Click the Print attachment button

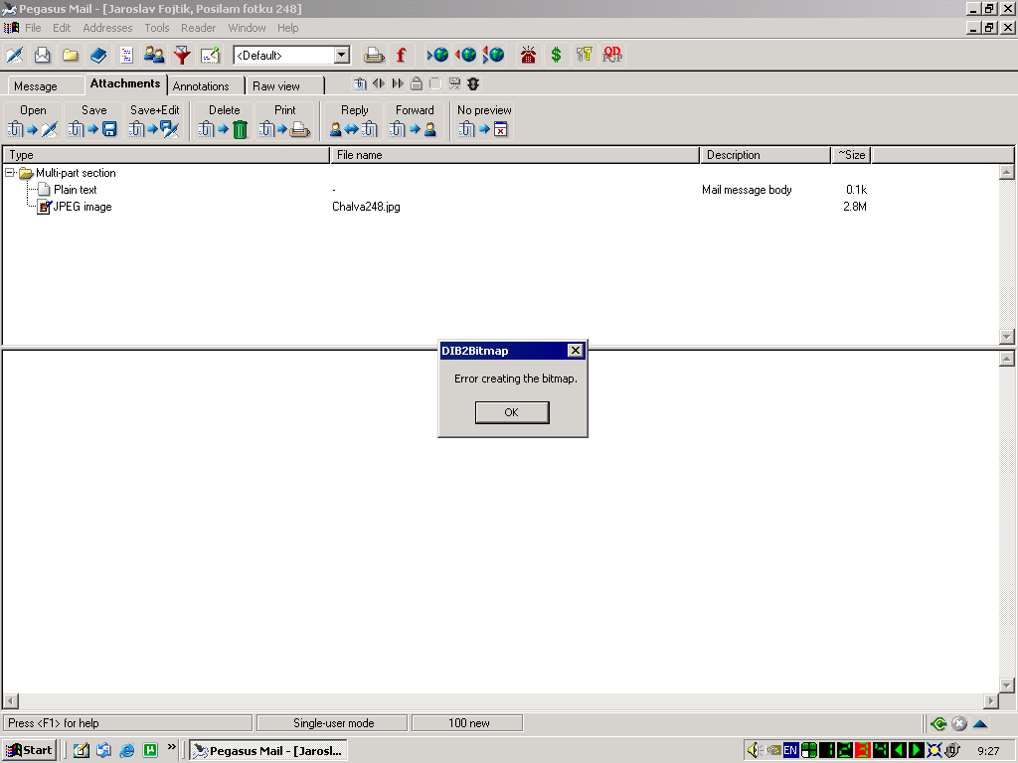pos(284,120)
